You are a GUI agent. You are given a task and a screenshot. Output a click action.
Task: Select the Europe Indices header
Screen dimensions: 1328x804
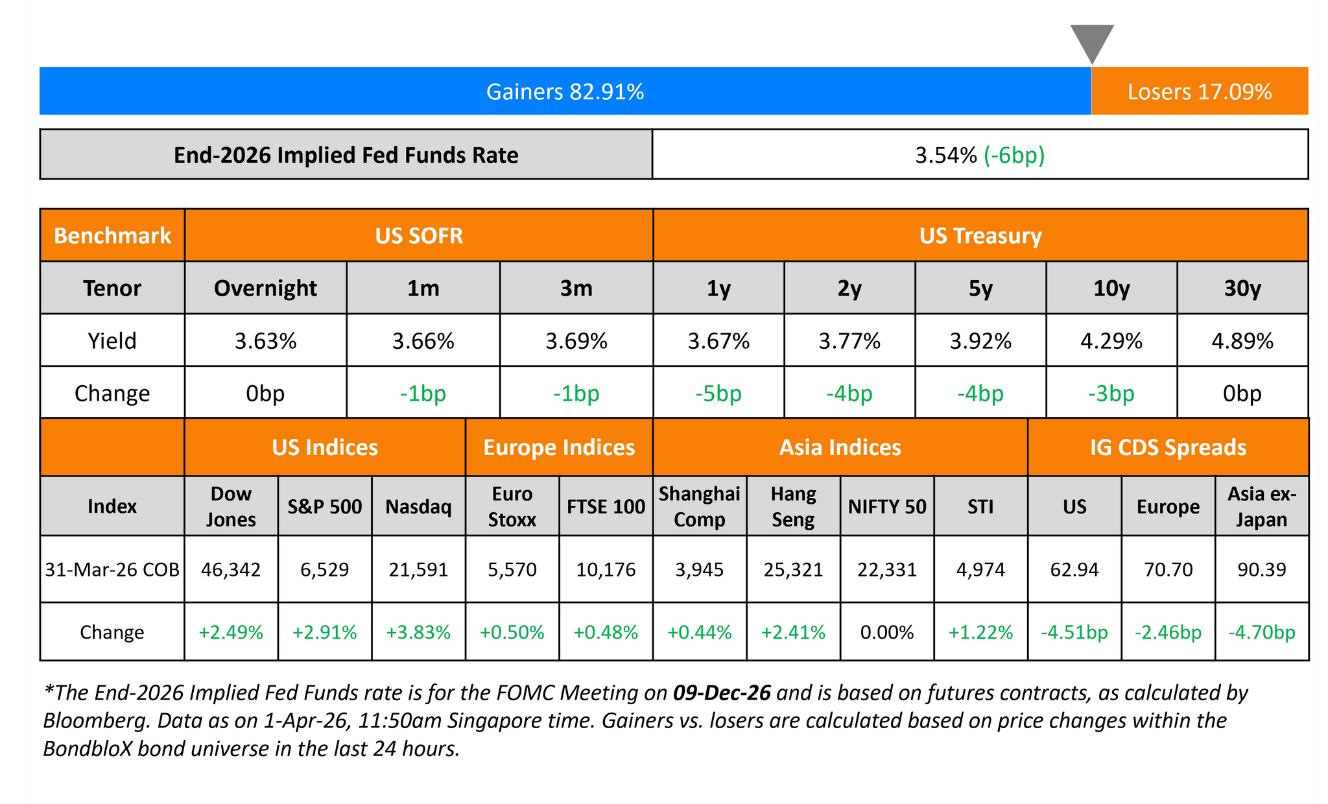559,447
